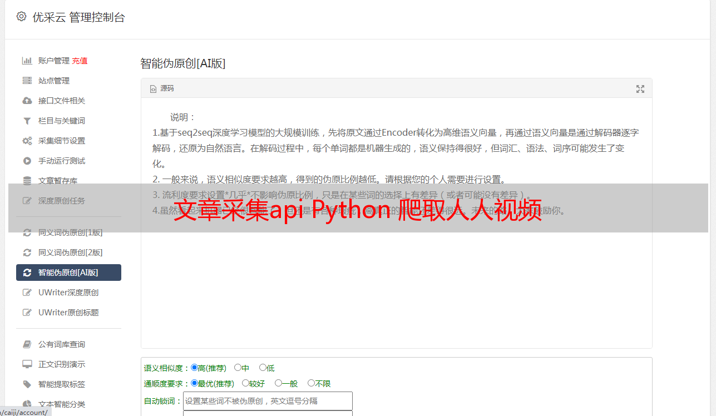Select 通顺度要求 一般 option
This screenshot has height=416, width=716.
278,383
